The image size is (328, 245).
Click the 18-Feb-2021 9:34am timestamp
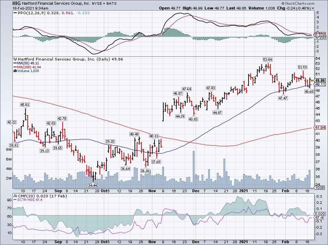[x=30, y=8]
